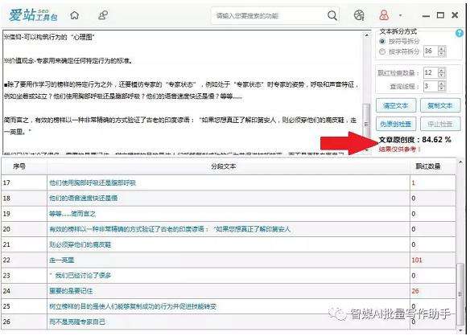Increase the 按字符拆分 value of 36
Screen dimensions: 470x336
point(442,49)
